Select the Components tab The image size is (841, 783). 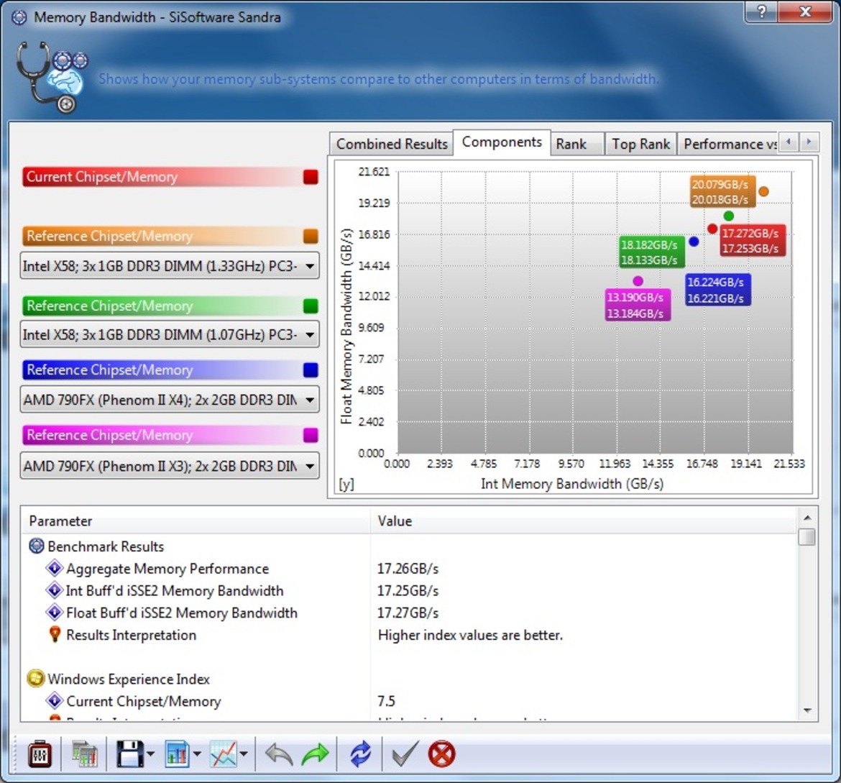502,142
